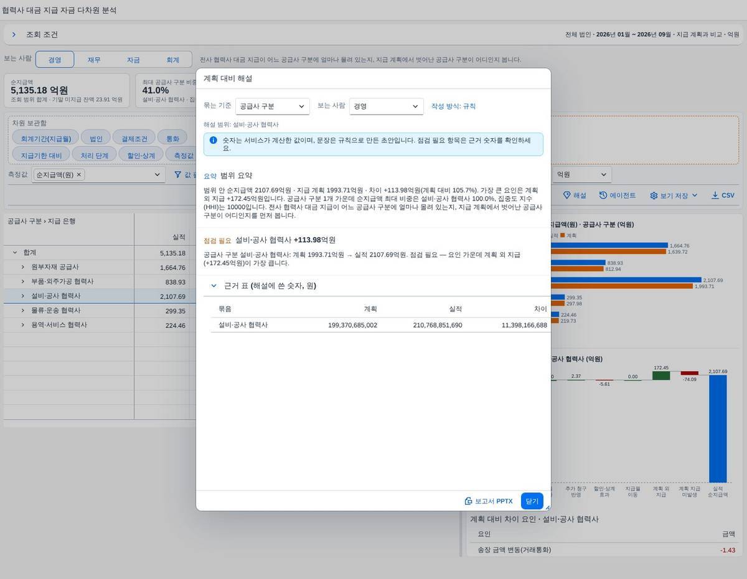Click the 할인·상계 dimension chip
747x579 pixels.
[141, 155]
